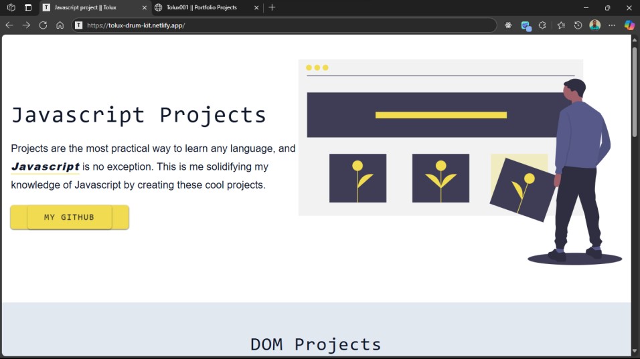This screenshot has height=359, width=640.
Task: Restore down the browser window
Action: tap(607, 7)
